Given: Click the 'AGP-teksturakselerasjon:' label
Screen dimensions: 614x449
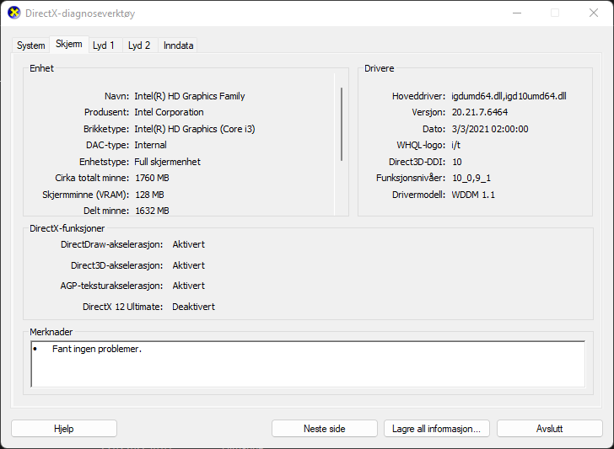Looking at the screenshot, I should [111, 286].
